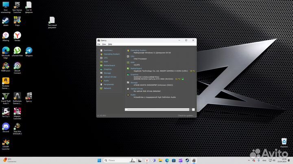Select the Far Cry 5 desktop icon
293x164 pixels.
pyautogui.click(x=6, y=113)
